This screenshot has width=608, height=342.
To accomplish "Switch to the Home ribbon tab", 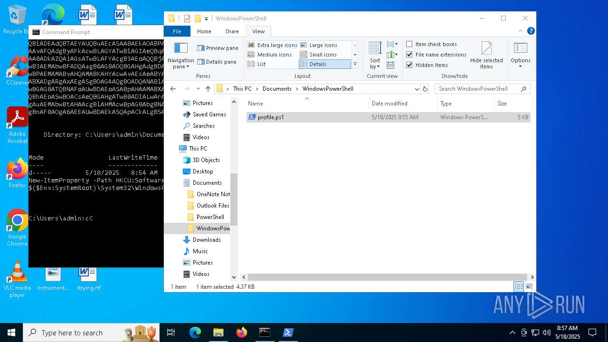I will pyautogui.click(x=204, y=31).
